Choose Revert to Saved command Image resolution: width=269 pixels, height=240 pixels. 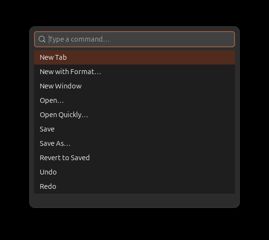tap(134, 158)
